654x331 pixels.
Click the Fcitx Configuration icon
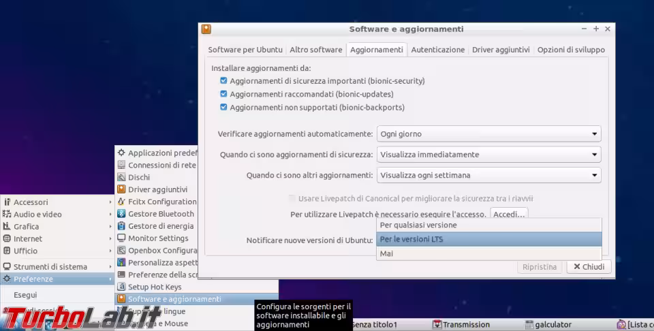coord(121,202)
